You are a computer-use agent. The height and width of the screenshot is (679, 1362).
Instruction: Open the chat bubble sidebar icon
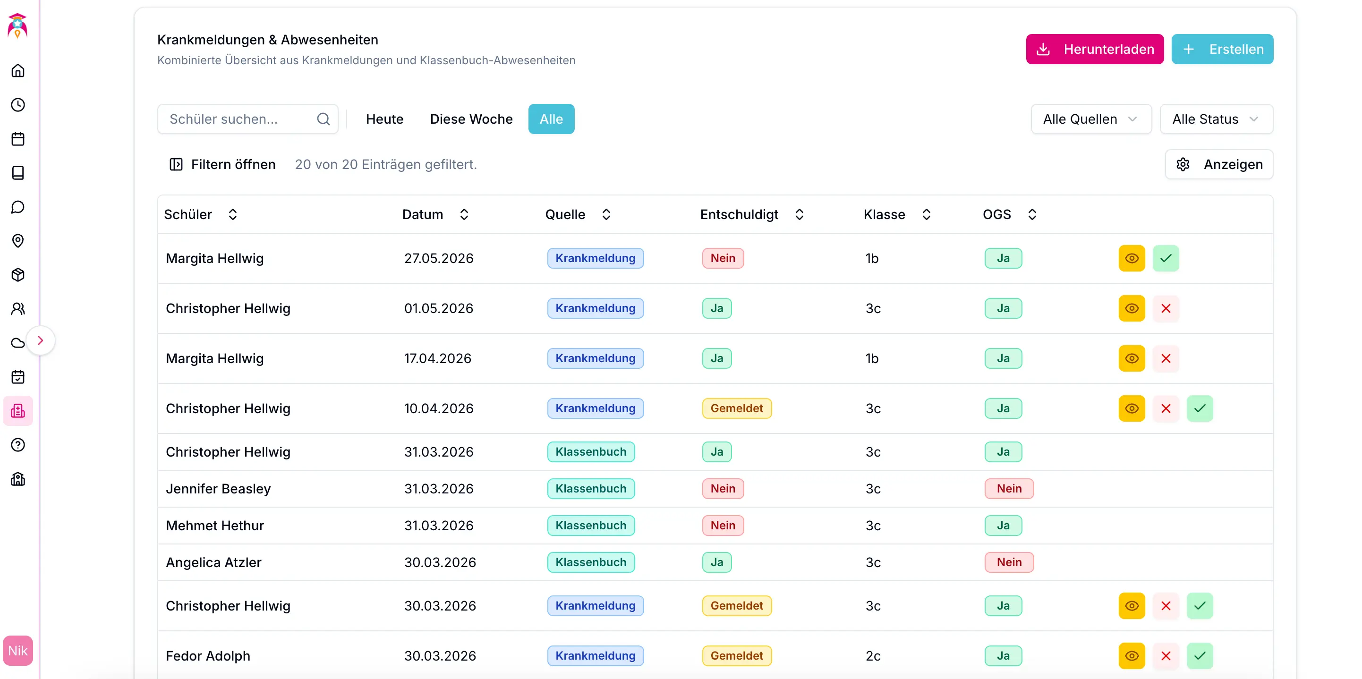click(x=18, y=207)
